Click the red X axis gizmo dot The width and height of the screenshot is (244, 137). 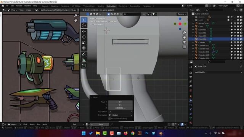coord(180,24)
